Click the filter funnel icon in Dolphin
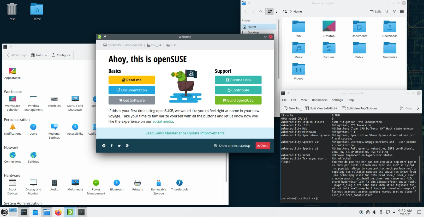The image size is (424, 217). (x=394, y=11)
